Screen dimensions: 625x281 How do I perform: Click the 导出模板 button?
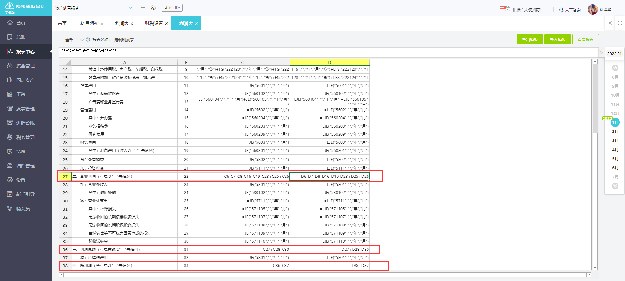(530, 40)
